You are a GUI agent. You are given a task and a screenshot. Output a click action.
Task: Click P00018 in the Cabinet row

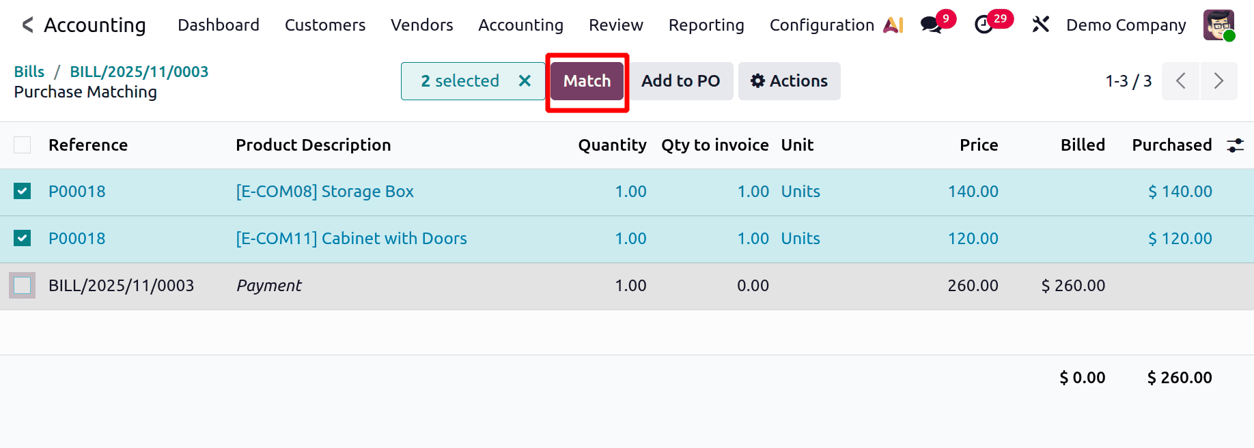click(77, 239)
